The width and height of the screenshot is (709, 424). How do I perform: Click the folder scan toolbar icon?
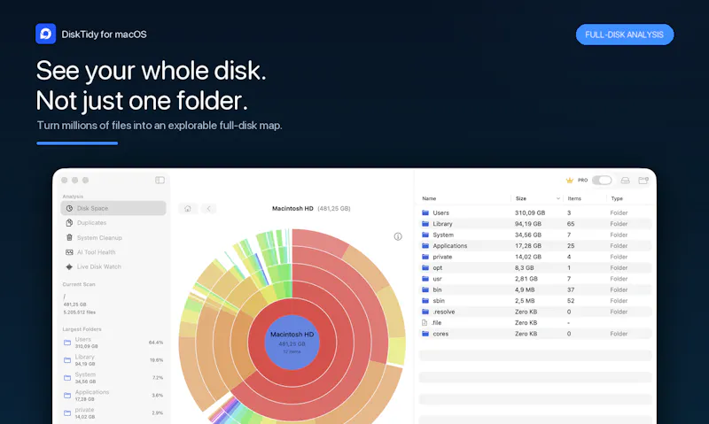click(x=643, y=181)
